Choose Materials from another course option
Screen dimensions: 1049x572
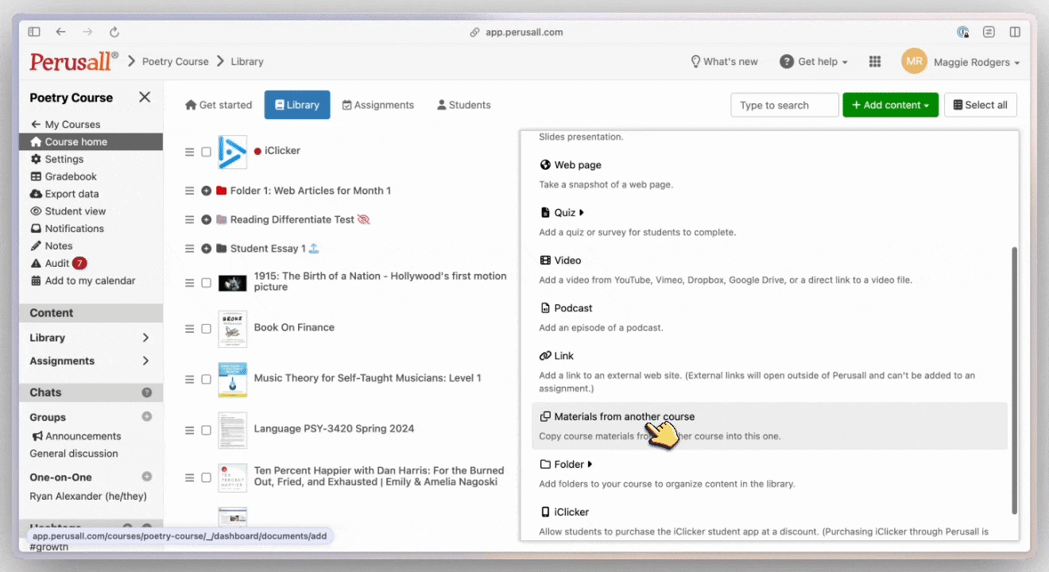pyautogui.click(x=624, y=416)
